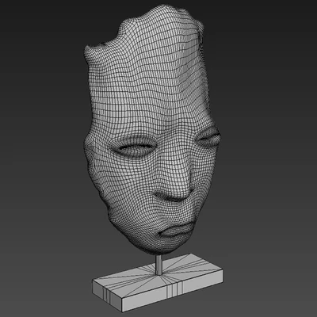The image size is (317, 317).
Task: Select the thin support rod under mask
Action: pos(158,265)
